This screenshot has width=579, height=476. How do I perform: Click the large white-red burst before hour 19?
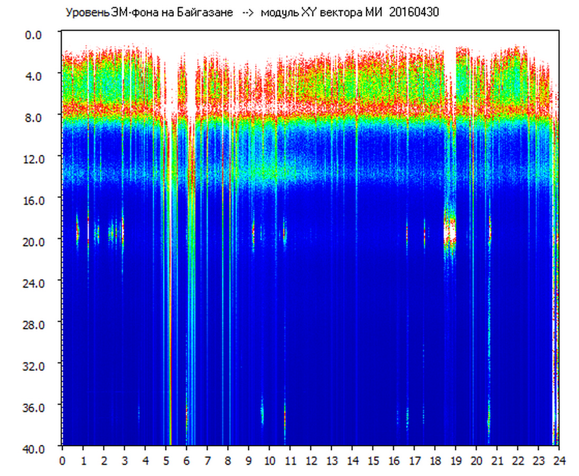click(x=450, y=230)
